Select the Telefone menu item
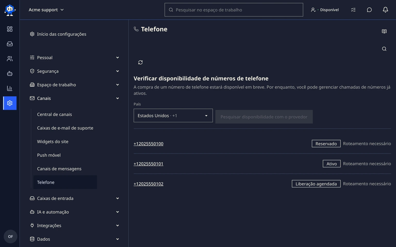Viewport: 396px width, 247px height. click(x=65, y=182)
